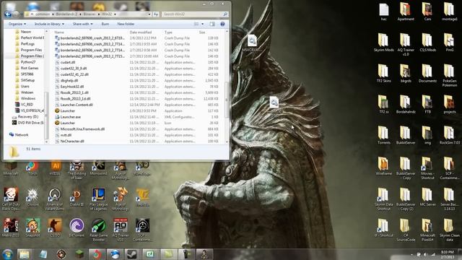462x260 pixels.
Task: Click the taskbar clock showing 8:10 PM
Action: (448, 255)
